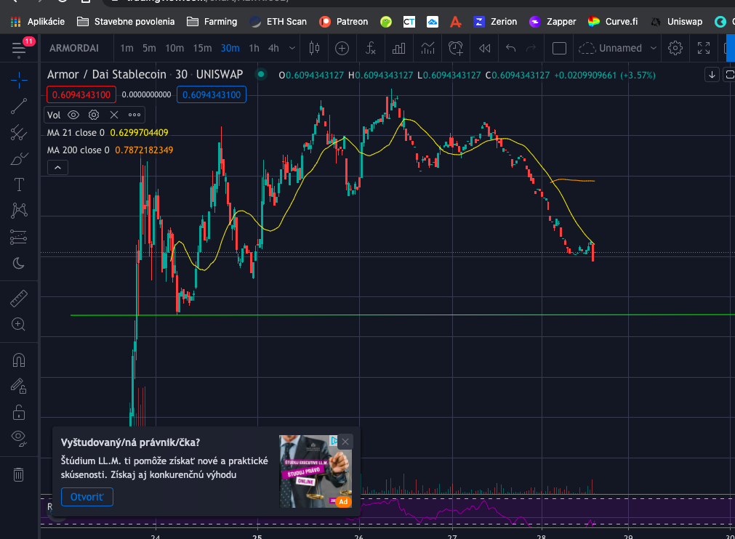Open the Measure ruler tool
The height and width of the screenshot is (539, 735).
pyautogui.click(x=19, y=298)
